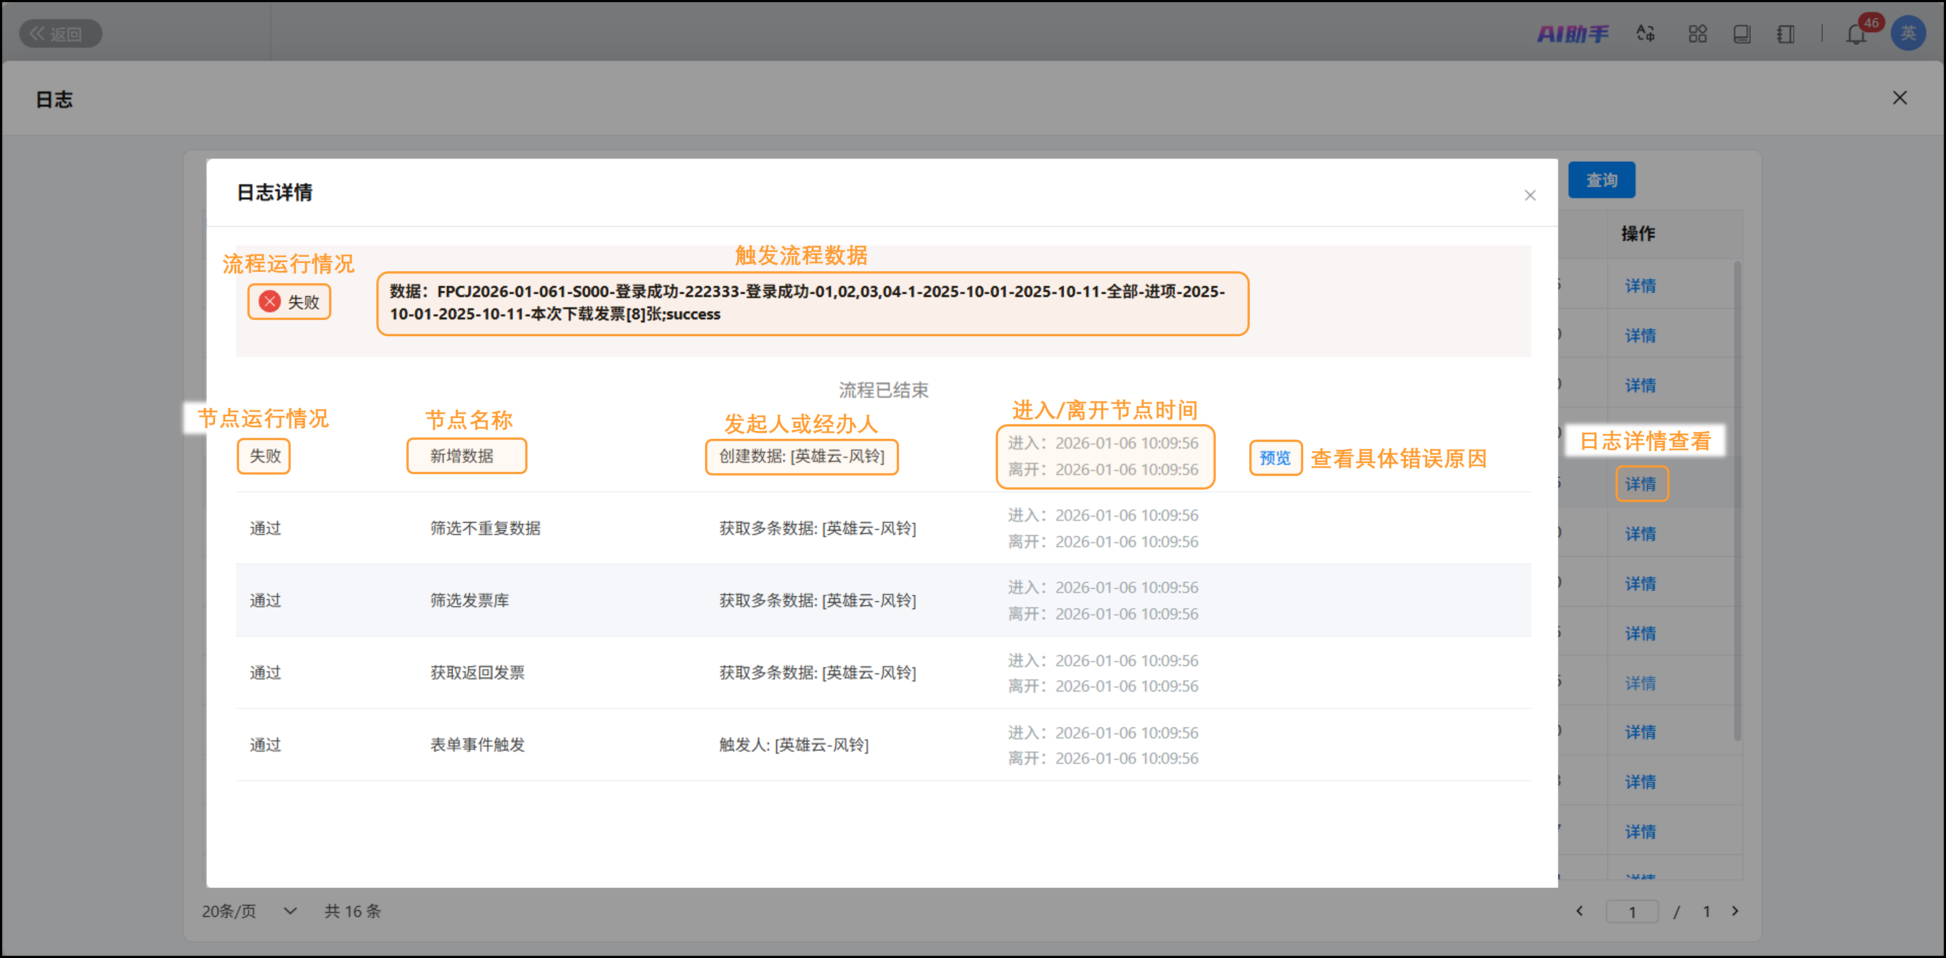Click the log table vertical scrollbar

1737,498
